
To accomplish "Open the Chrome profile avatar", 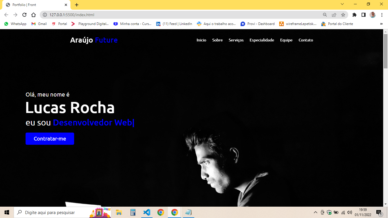I will pyautogui.click(x=374, y=14).
